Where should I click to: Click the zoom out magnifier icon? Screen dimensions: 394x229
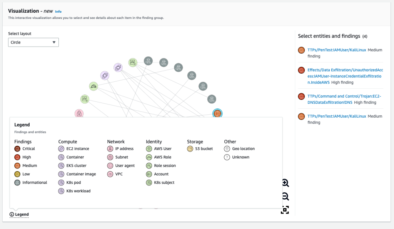285,196
